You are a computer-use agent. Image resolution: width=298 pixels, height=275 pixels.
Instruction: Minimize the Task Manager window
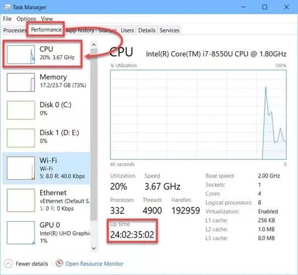point(244,7)
